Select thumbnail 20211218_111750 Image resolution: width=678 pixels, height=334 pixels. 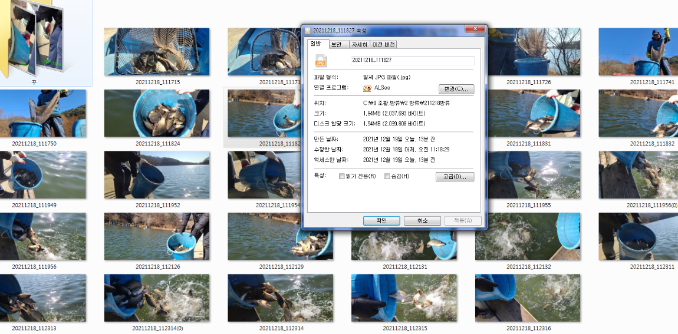coord(43,113)
